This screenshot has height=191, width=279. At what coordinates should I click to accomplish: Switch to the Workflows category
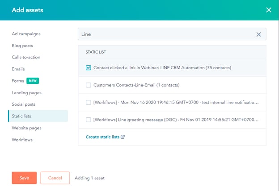point(22,140)
